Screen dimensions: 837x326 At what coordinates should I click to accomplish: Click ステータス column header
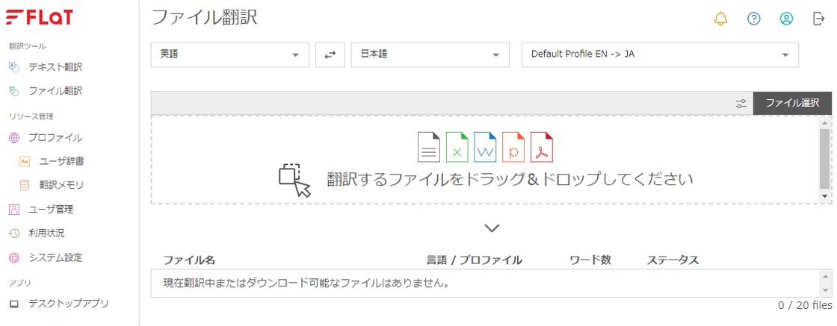[673, 260]
